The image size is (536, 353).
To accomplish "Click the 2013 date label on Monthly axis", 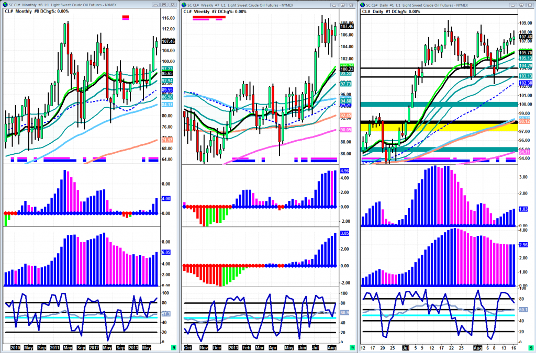I will [x=133, y=347].
